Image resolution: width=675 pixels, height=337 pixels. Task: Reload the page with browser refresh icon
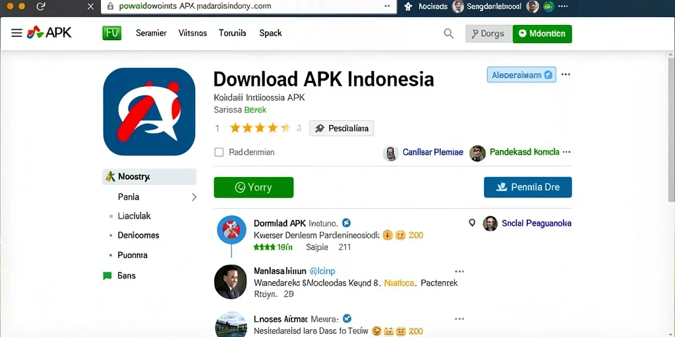click(x=41, y=7)
